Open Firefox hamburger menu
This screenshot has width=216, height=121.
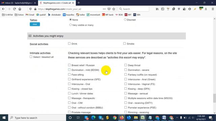(213, 9)
